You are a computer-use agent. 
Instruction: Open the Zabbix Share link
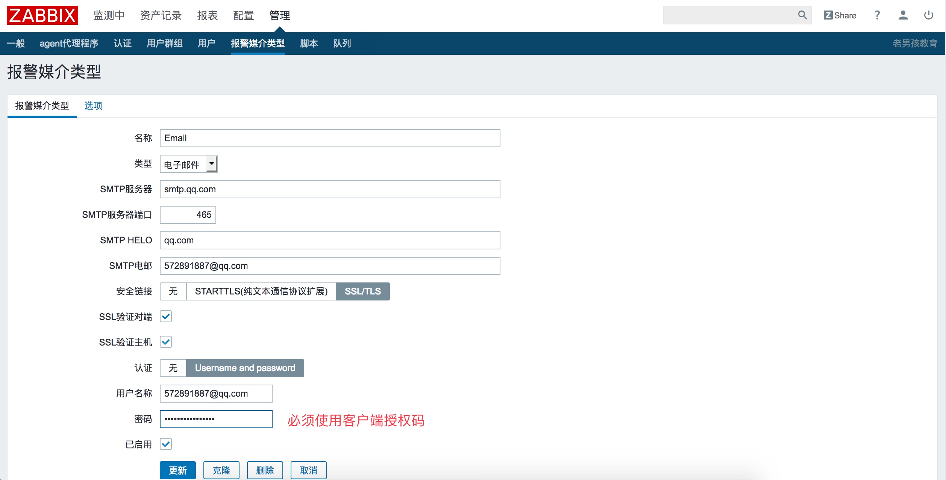pyautogui.click(x=840, y=15)
